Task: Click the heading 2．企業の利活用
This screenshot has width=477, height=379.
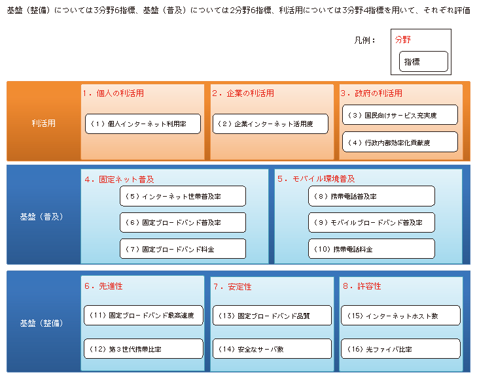Action: coord(243,93)
